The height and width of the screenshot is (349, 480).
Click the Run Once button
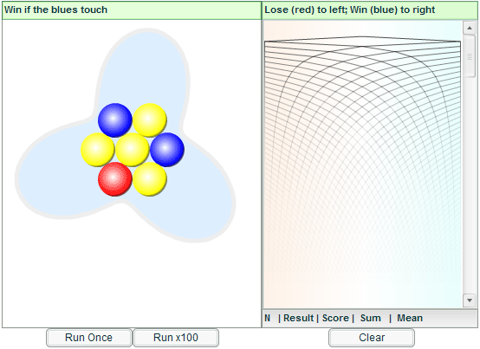[88, 338]
